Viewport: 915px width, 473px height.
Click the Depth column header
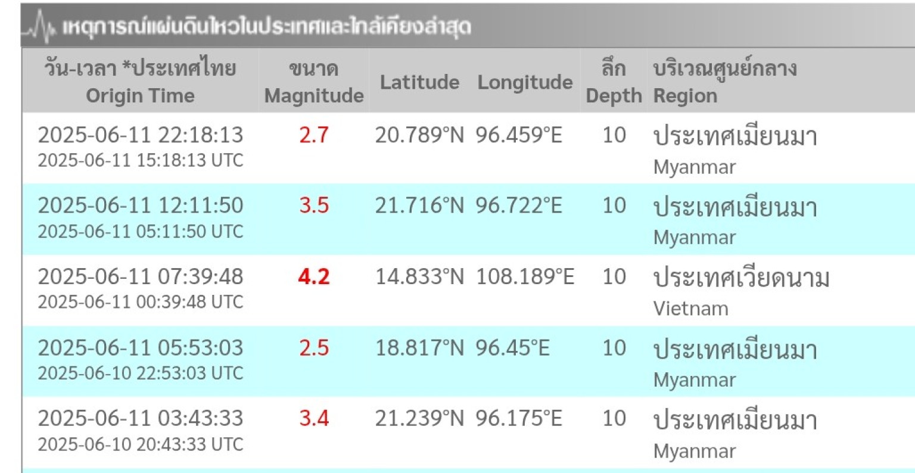(x=614, y=82)
